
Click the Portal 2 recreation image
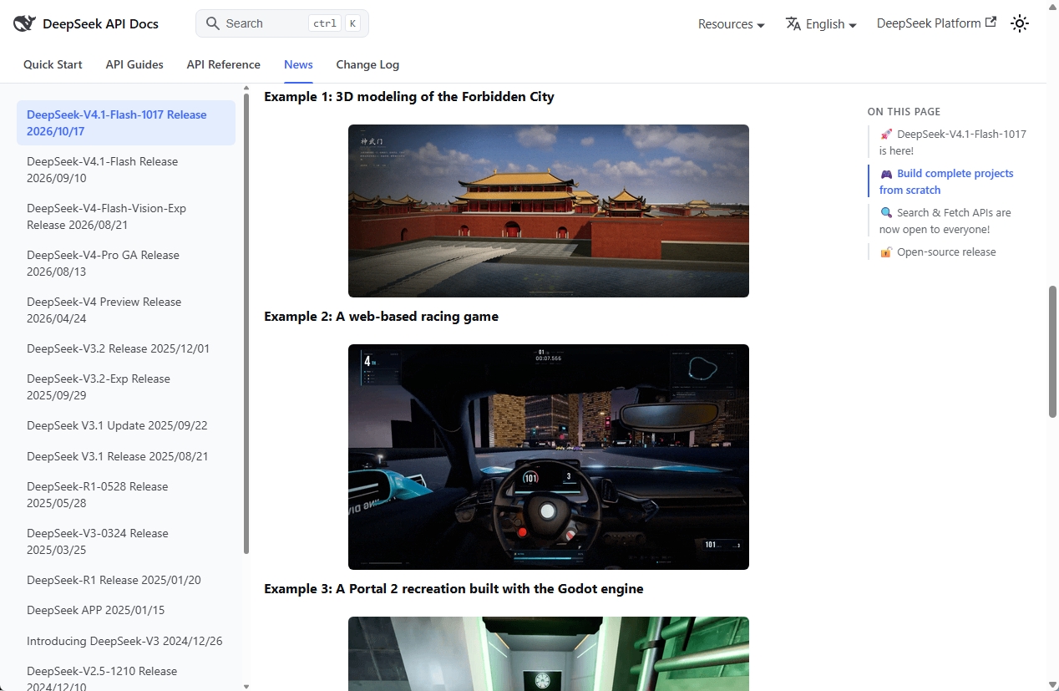(549, 653)
